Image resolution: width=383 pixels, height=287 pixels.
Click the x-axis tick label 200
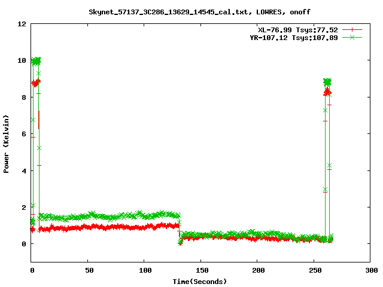(x=259, y=270)
